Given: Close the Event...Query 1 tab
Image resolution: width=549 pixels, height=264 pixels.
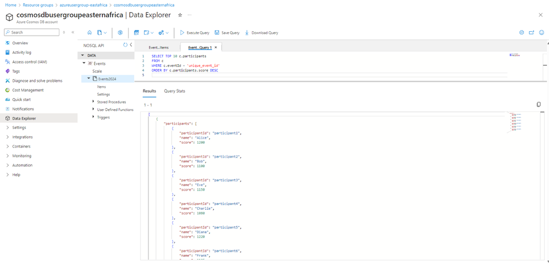Looking at the screenshot, I should 215,47.
